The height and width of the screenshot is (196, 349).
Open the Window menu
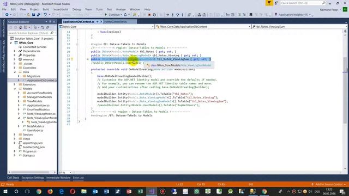tap(135, 9)
